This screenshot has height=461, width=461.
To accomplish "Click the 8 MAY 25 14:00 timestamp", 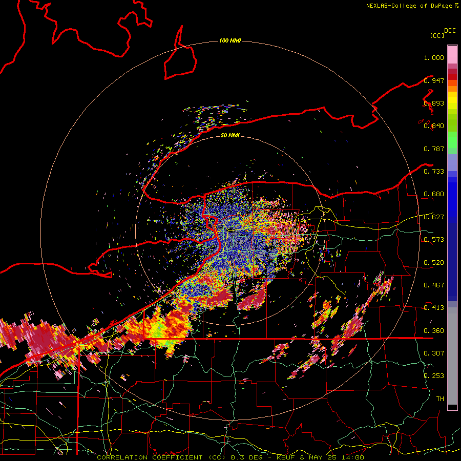I will coord(332,457).
